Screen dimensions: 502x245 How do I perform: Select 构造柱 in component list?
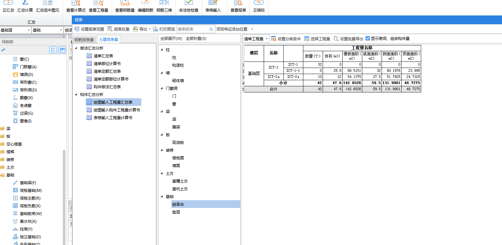(x=178, y=65)
